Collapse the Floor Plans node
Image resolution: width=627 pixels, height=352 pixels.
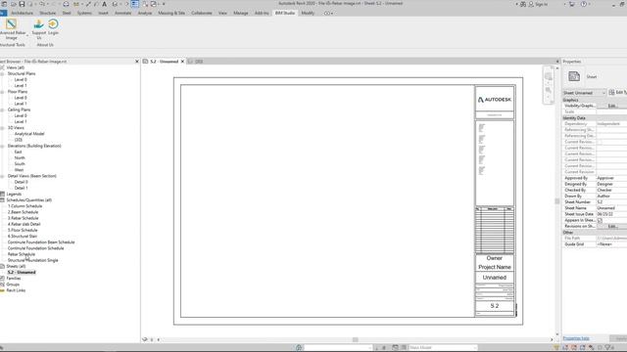point(2,92)
